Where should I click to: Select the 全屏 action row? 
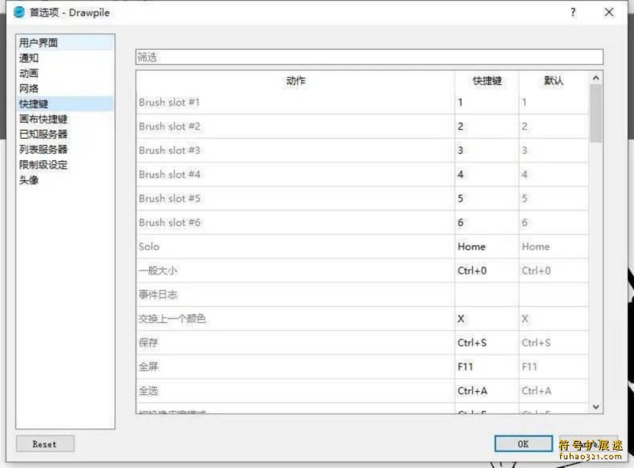[x=362, y=366]
